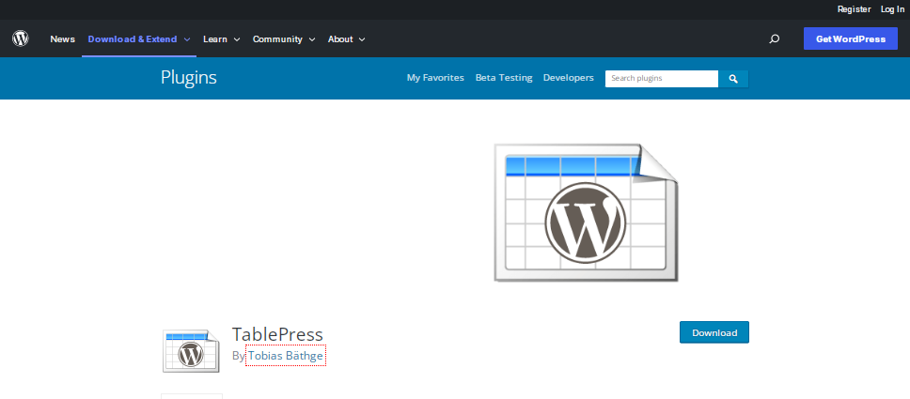Open site search via the top magnifier icon
910x399 pixels.
click(x=774, y=39)
